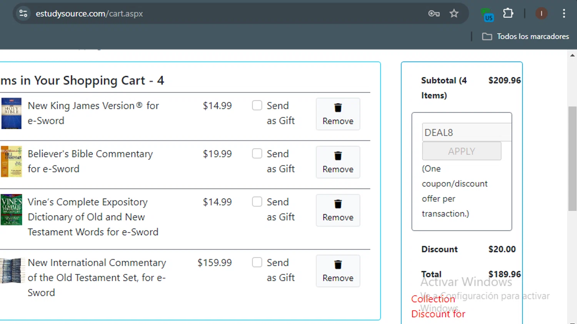Remove Believer's Bible Commentary from cart
This screenshot has width=577, height=324.
pos(338,162)
